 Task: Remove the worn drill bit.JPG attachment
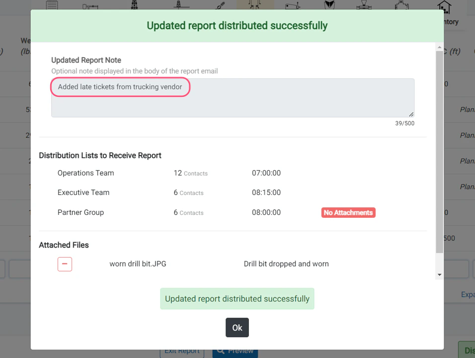65,264
